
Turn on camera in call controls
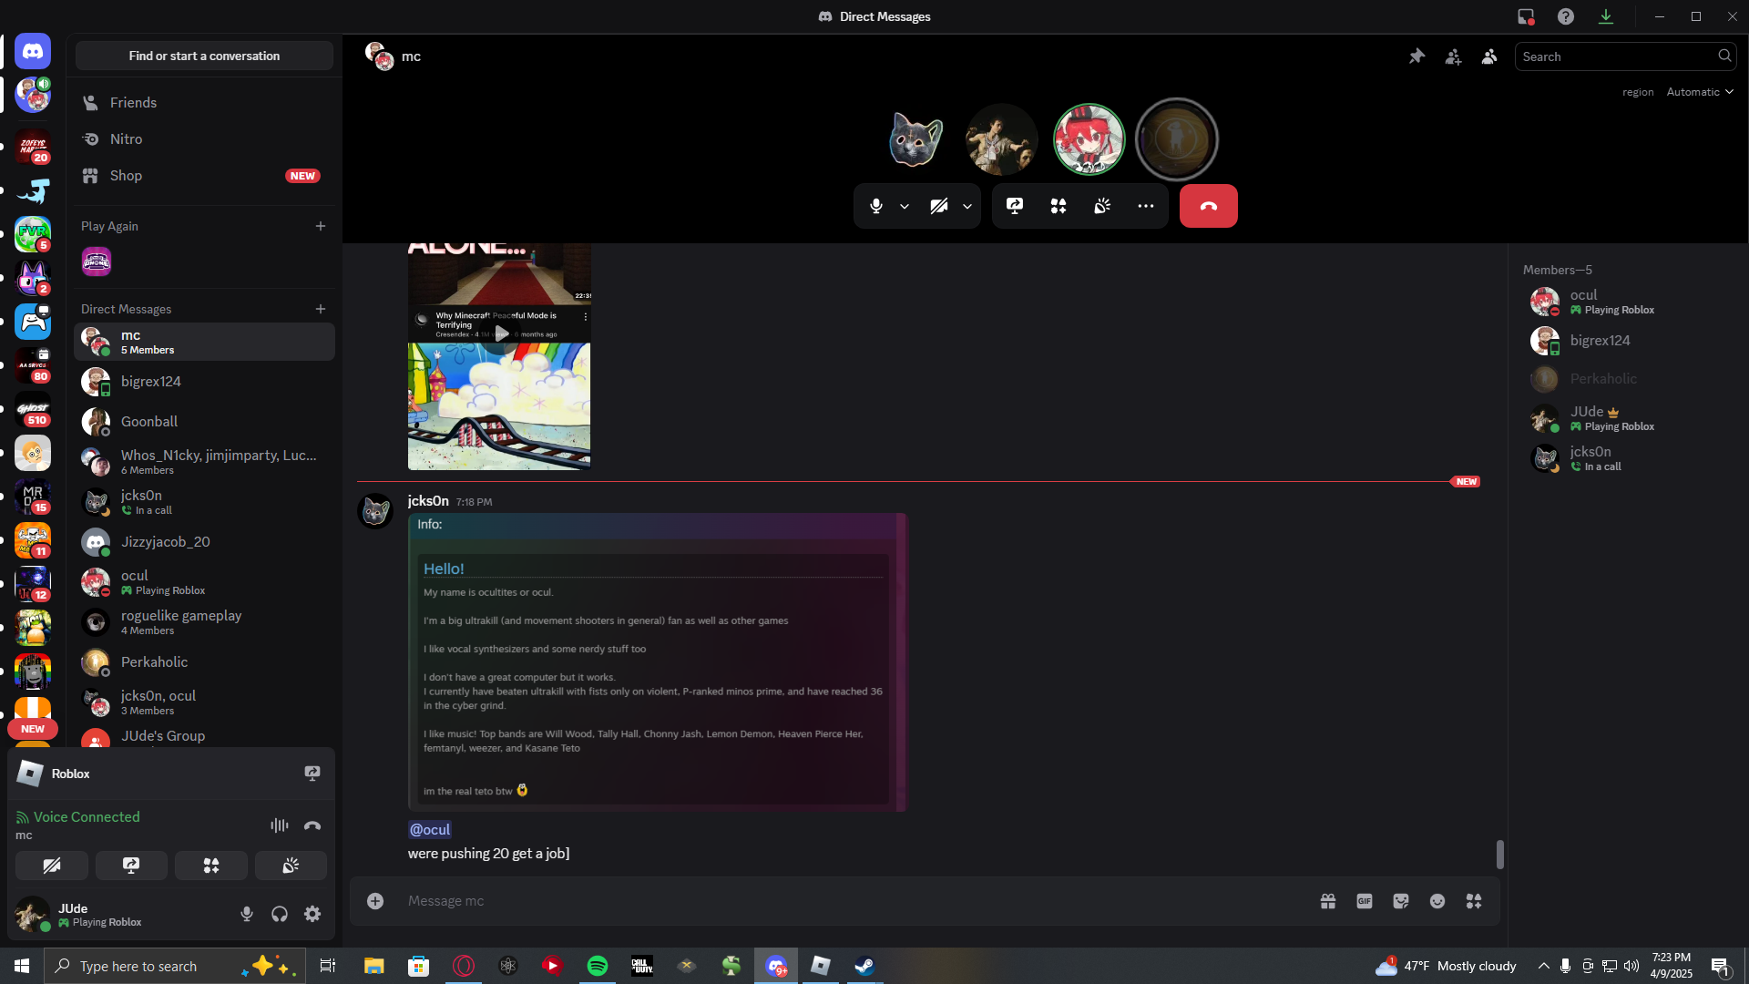click(x=939, y=206)
